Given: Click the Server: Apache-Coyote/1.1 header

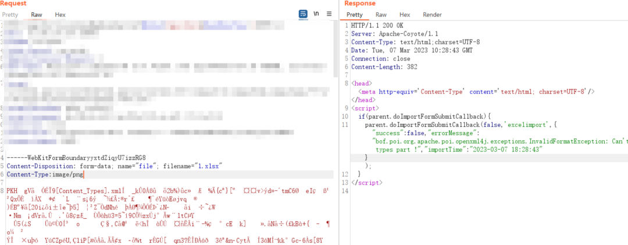Looking at the screenshot, I should point(394,34).
